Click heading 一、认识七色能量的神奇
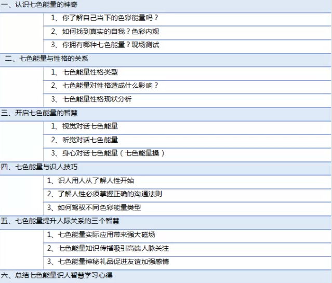Viewport: 332px width, 283px height. [x=166, y=6]
